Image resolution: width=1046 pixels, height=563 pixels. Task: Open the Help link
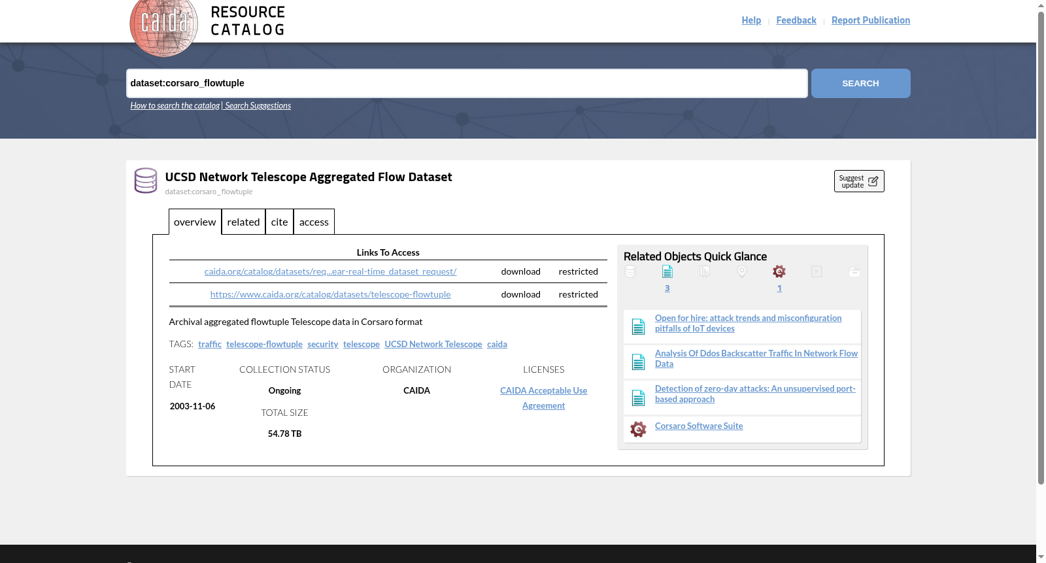point(751,20)
